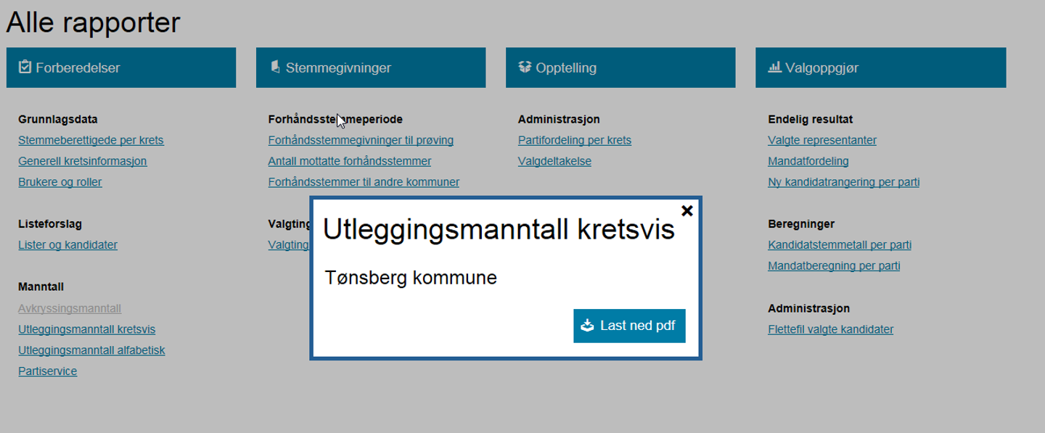Click the Stemmegivninger ballot icon
The width and height of the screenshot is (1045, 433).
click(275, 67)
